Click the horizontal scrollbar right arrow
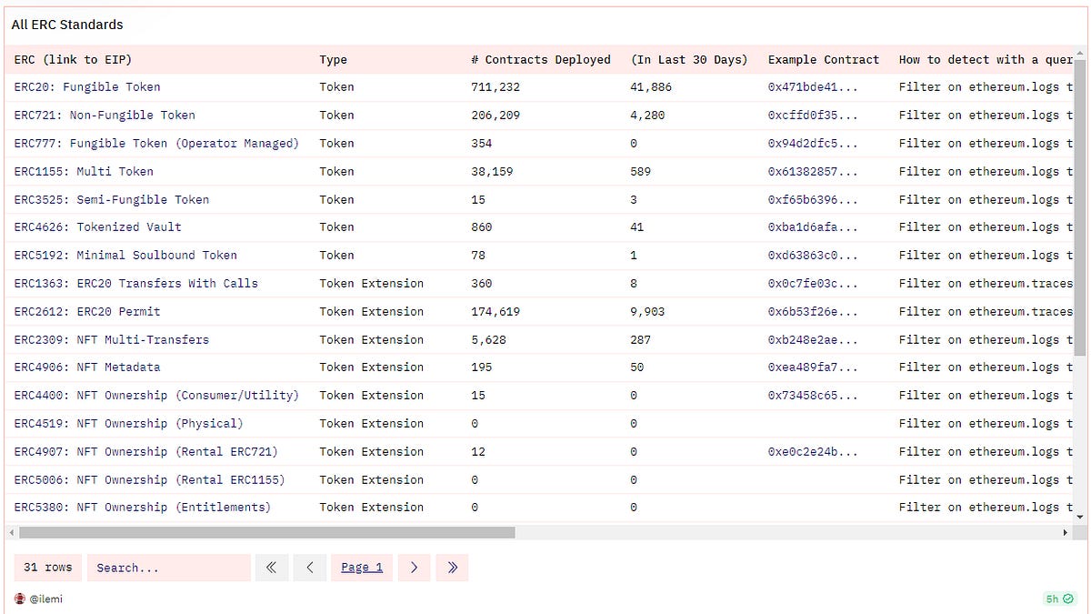The height and width of the screenshot is (614, 1091). click(1066, 532)
